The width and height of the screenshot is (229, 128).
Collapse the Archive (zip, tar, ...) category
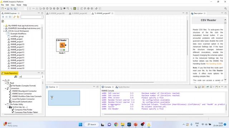pos(8,107)
